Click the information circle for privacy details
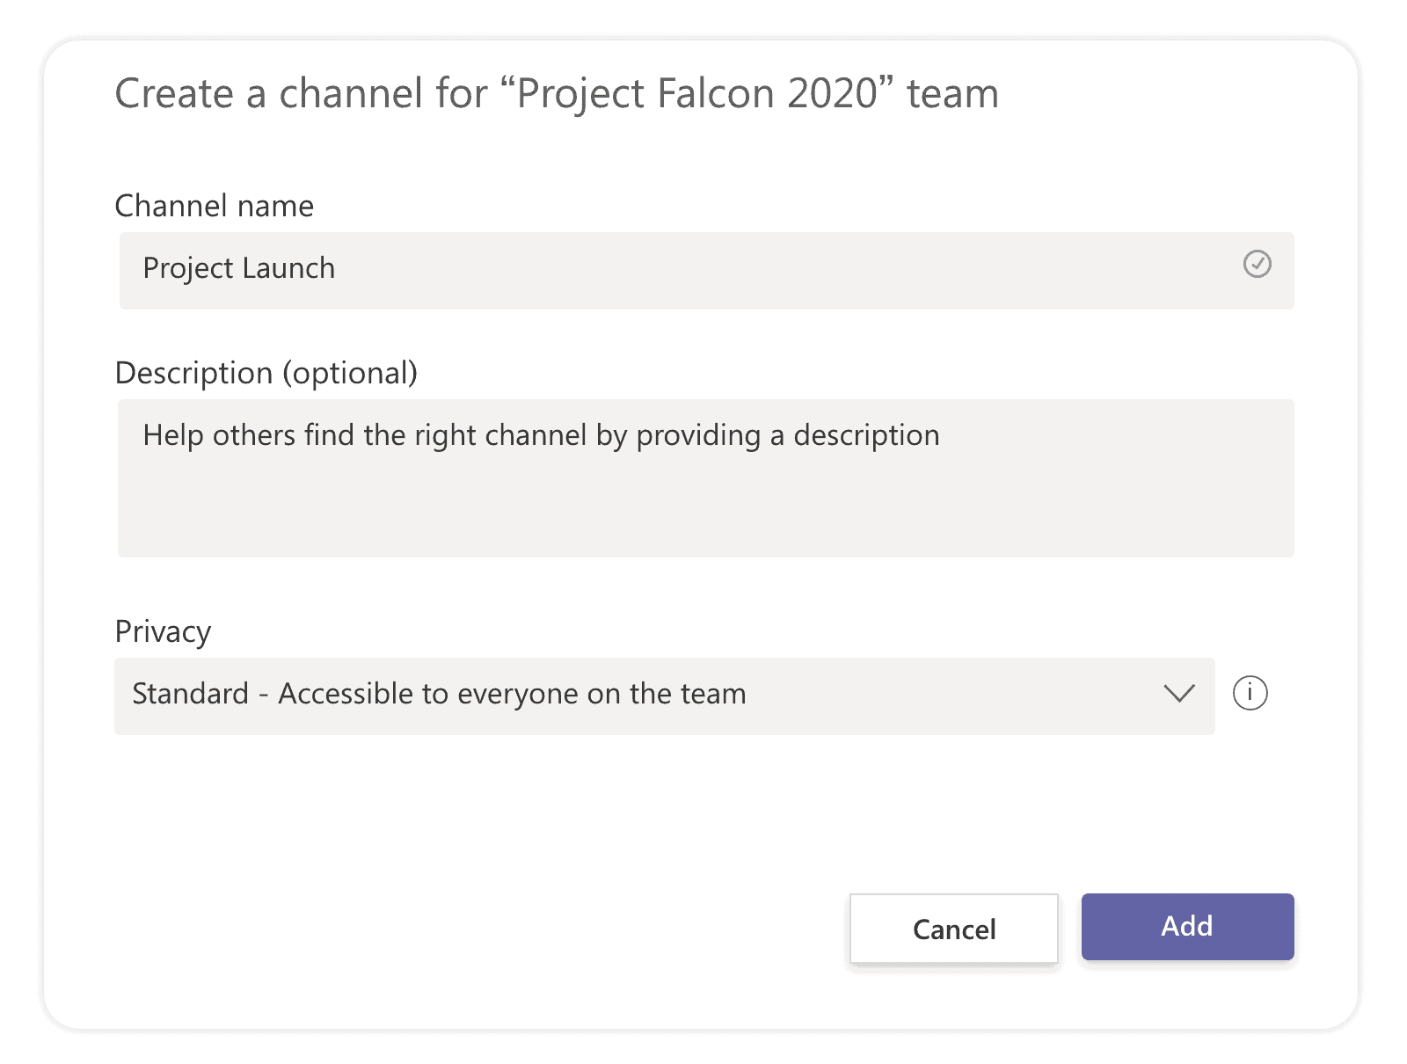The height and width of the screenshot is (1064, 1407). tap(1252, 694)
